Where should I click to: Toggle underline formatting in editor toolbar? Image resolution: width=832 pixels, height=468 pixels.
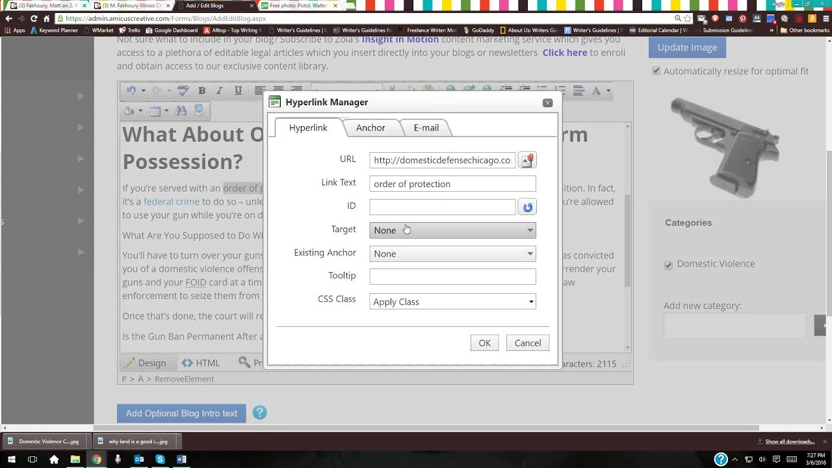coord(238,91)
